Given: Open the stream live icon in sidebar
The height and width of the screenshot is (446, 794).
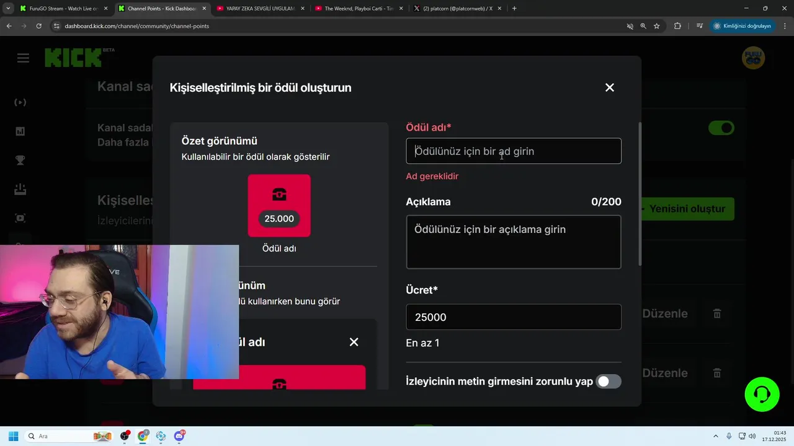Looking at the screenshot, I should pos(20,102).
